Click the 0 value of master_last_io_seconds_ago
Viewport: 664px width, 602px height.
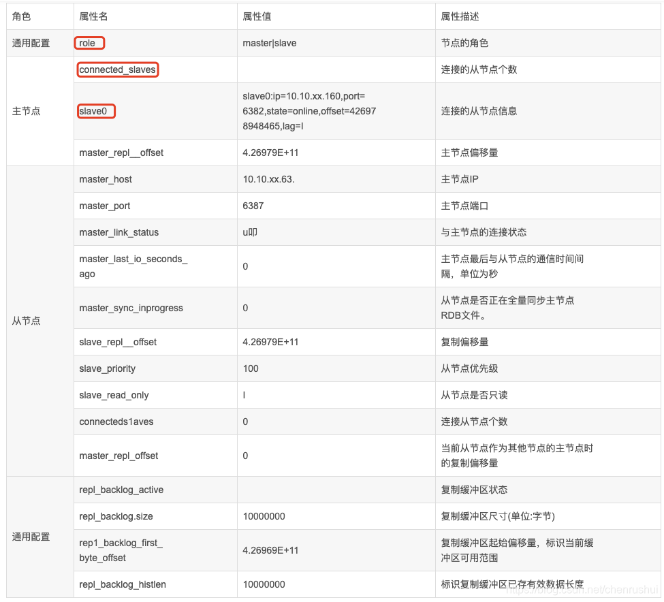pos(245,266)
